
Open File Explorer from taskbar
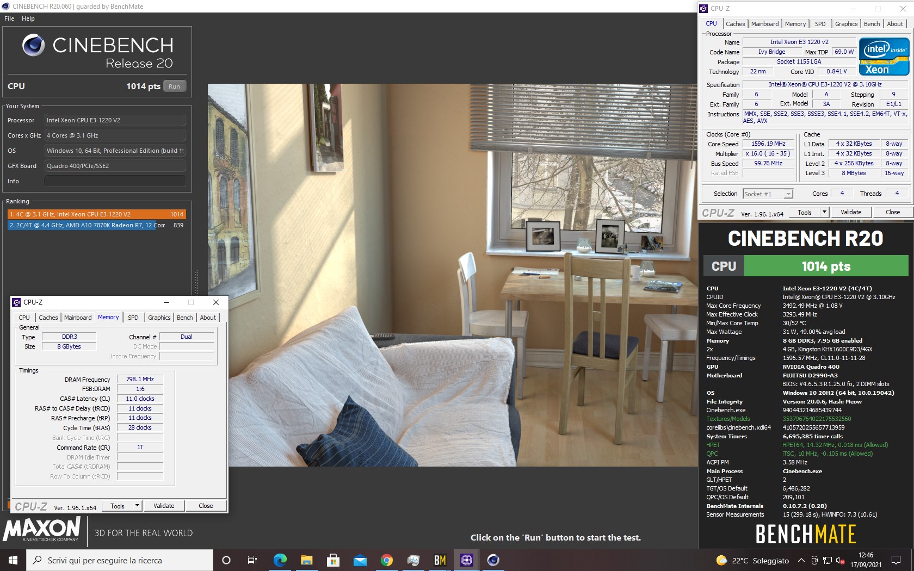coord(306,560)
